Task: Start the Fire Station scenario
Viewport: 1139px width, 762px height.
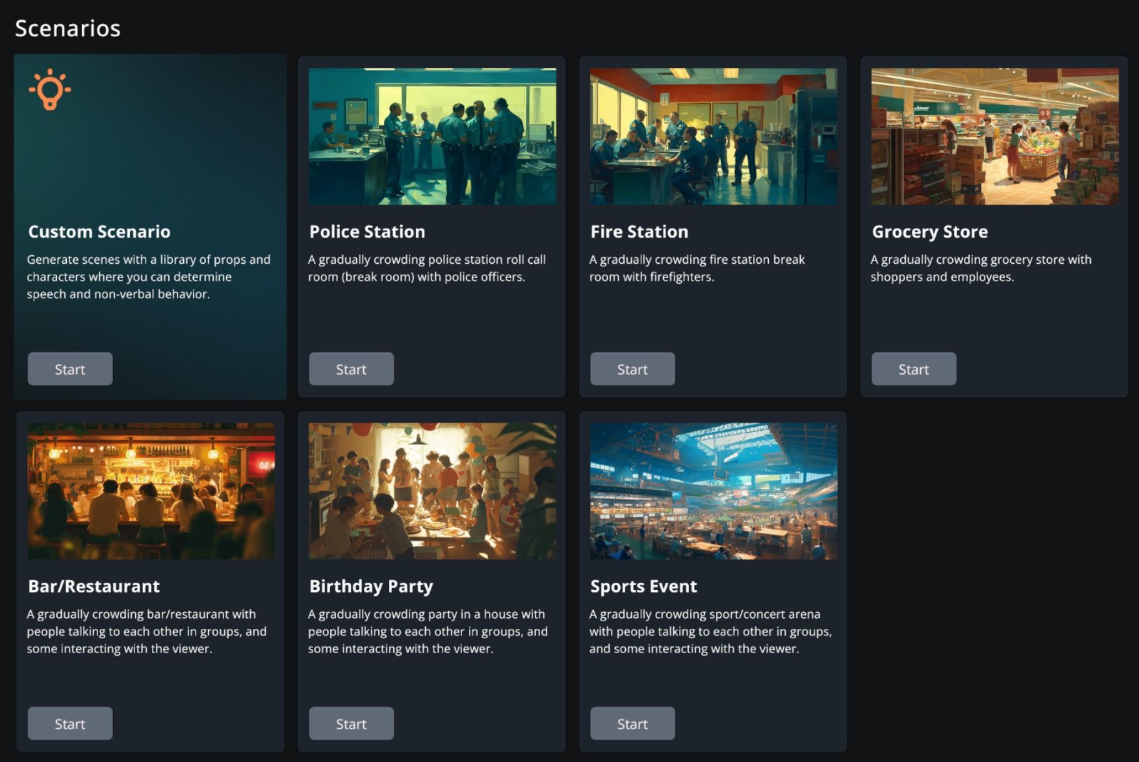Action: tap(633, 369)
